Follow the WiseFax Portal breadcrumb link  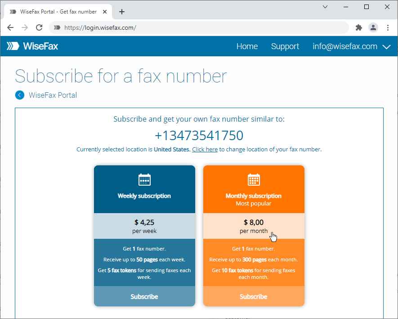(x=53, y=95)
